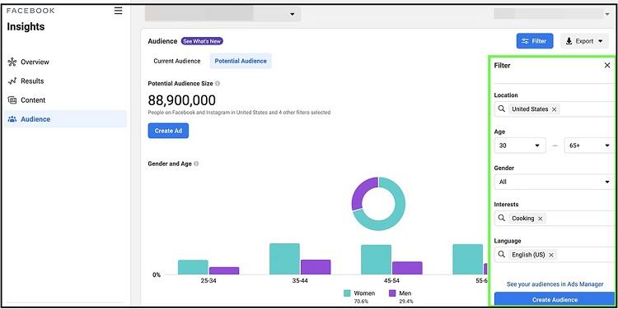Close the Filter panel with X

coord(607,66)
